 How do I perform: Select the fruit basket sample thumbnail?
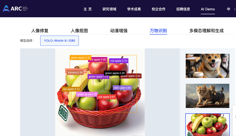pyautogui.click(x=208, y=125)
